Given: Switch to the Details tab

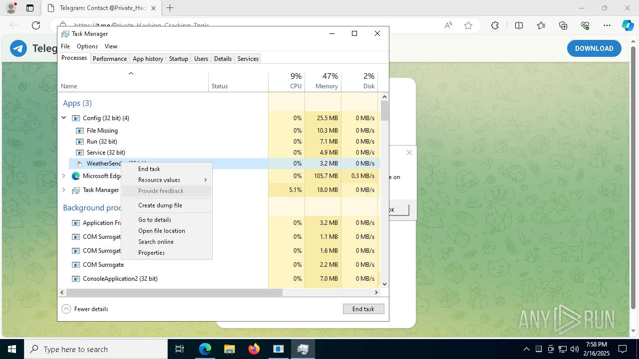Looking at the screenshot, I should pos(223,59).
